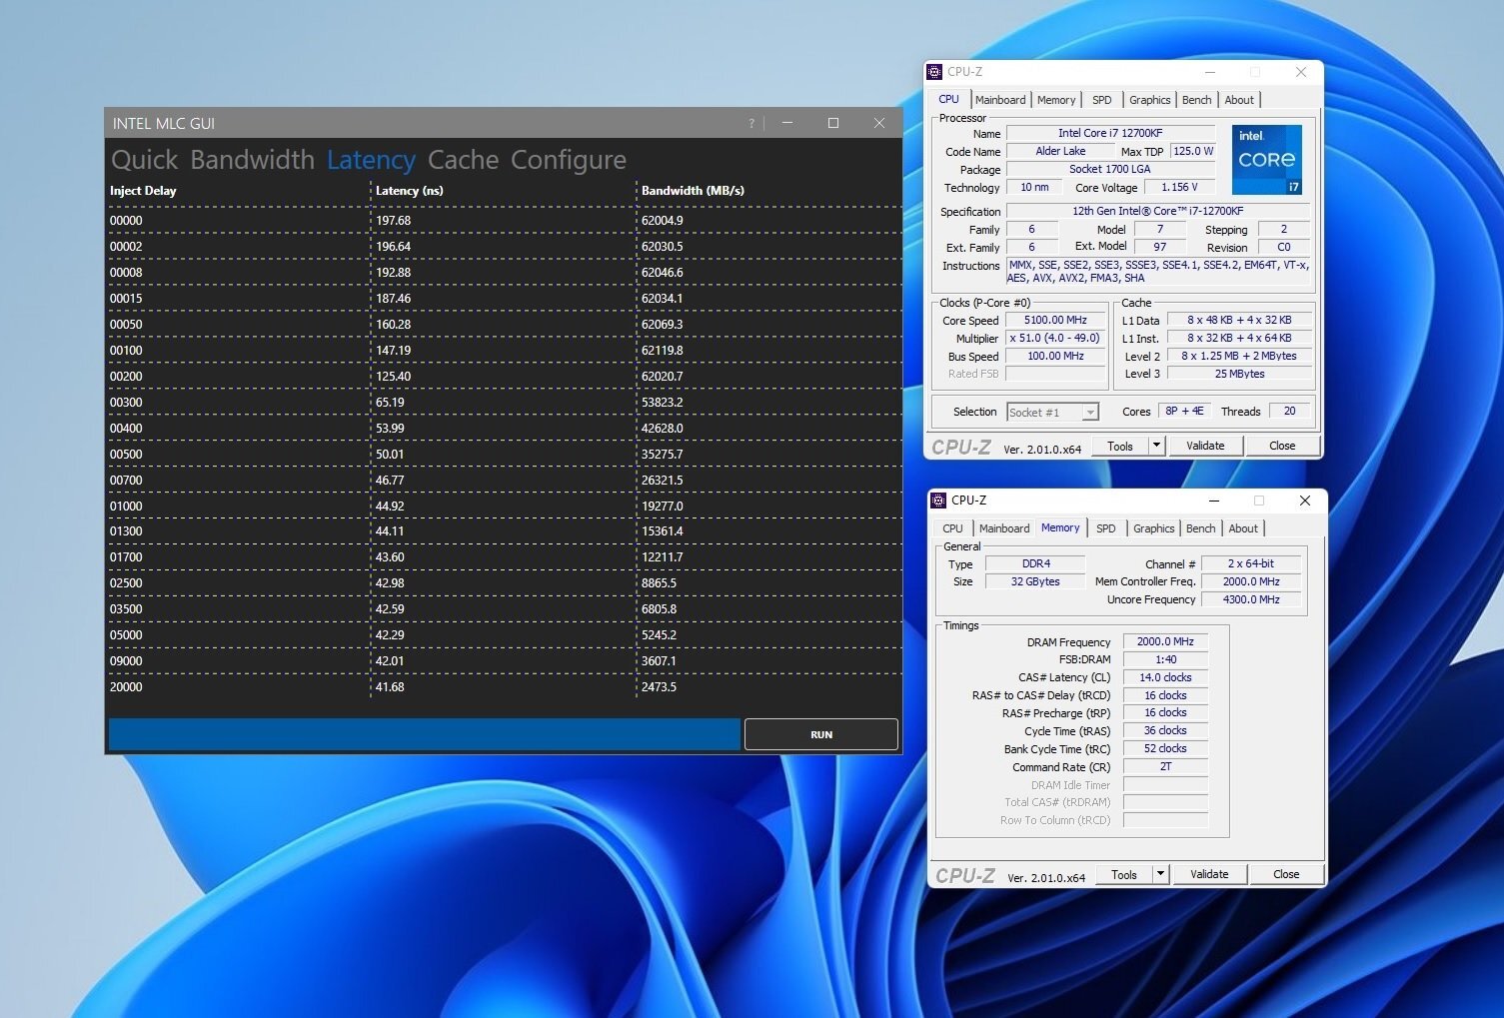
Task: Open Bench tab in lower CPU-Z window
Action: pos(1201,528)
